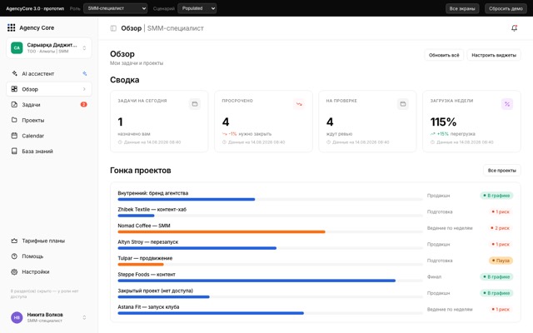This screenshot has height=333, width=533.
Task: Click AgencyCore 3.0 · прототип title text
Action: tap(35, 8)
